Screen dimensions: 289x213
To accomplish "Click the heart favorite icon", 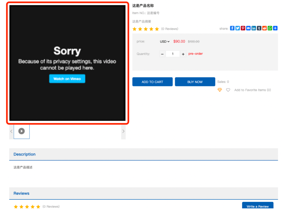I will coord(228,90).
